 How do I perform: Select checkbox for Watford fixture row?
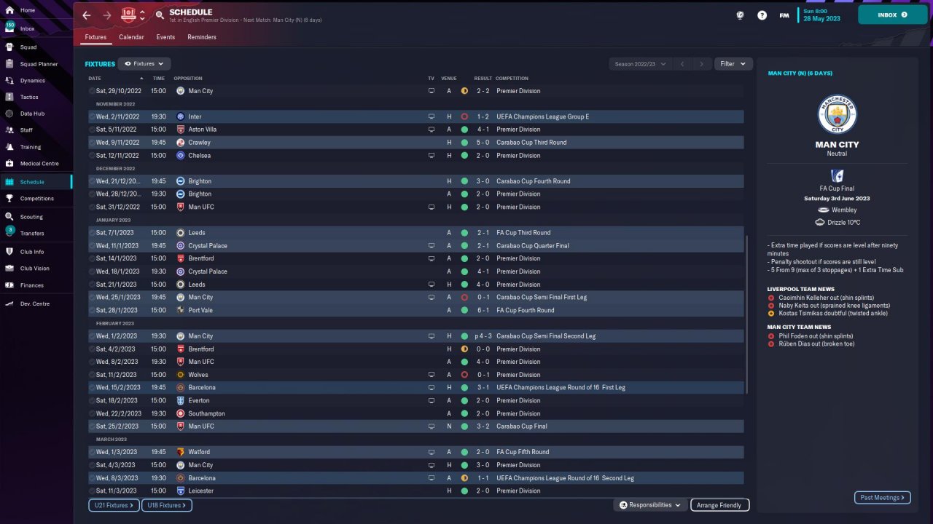click(x=93, y=452)
